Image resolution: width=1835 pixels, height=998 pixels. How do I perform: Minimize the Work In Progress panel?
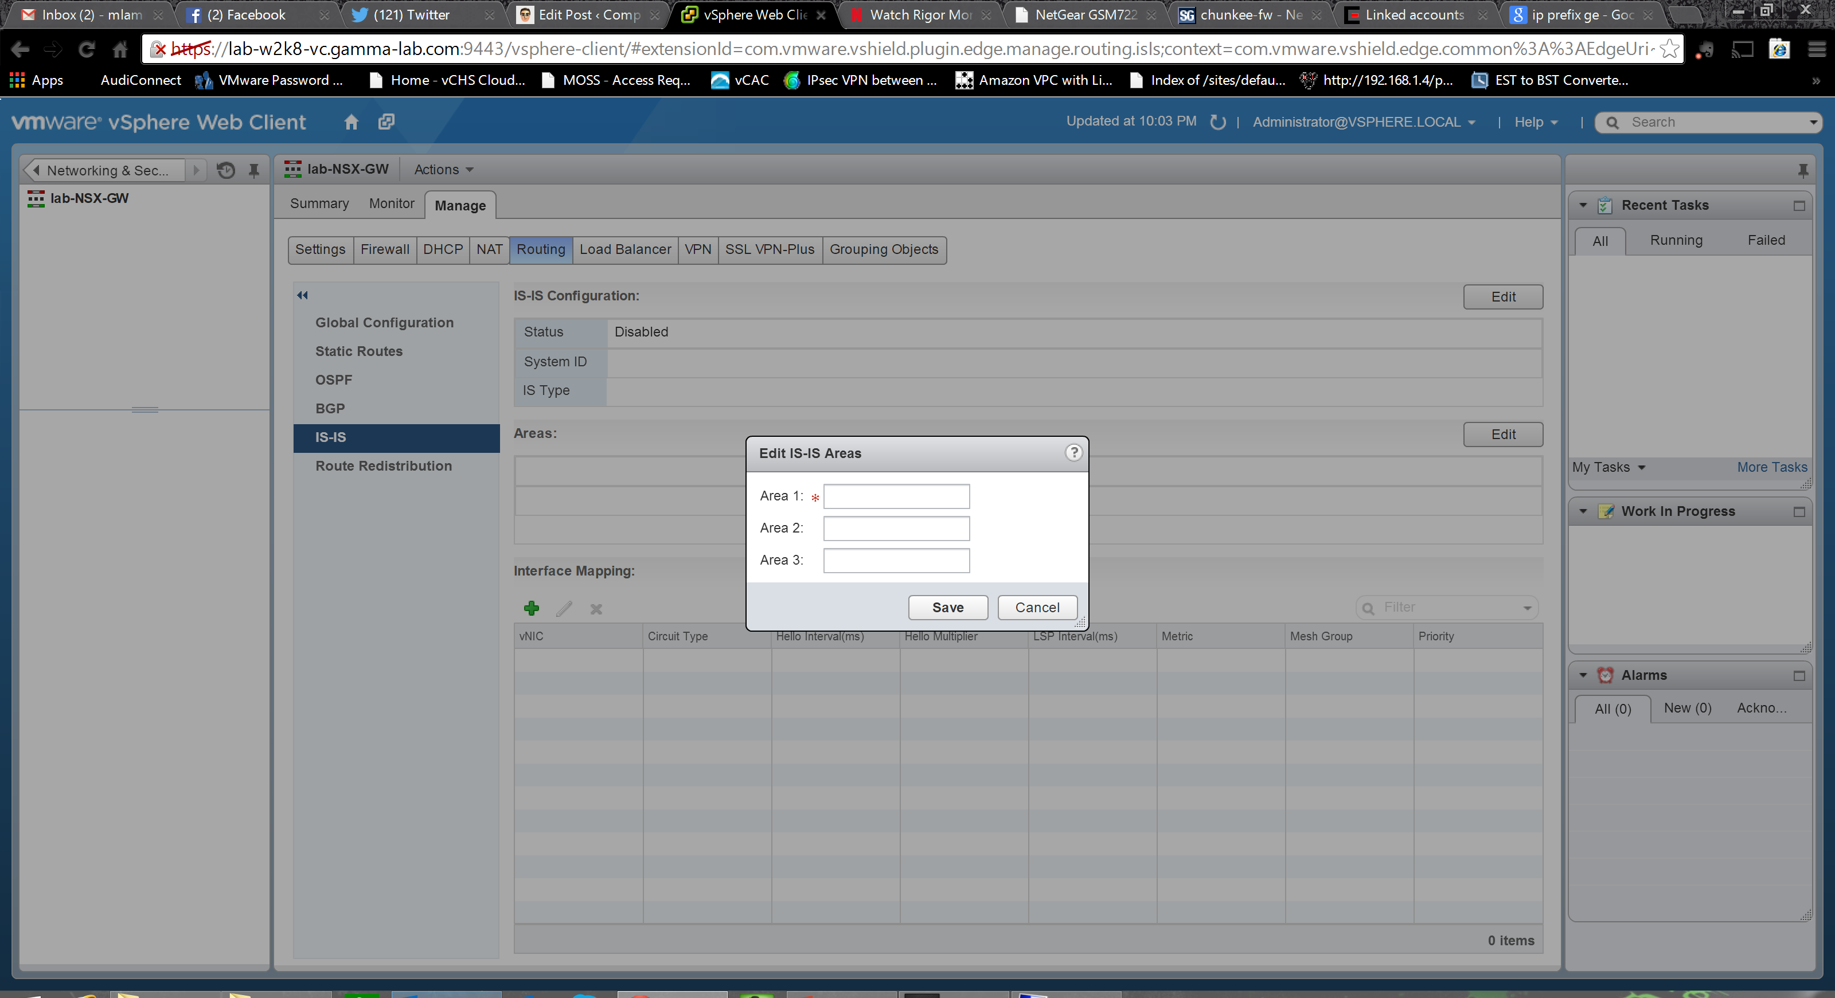1799,512
